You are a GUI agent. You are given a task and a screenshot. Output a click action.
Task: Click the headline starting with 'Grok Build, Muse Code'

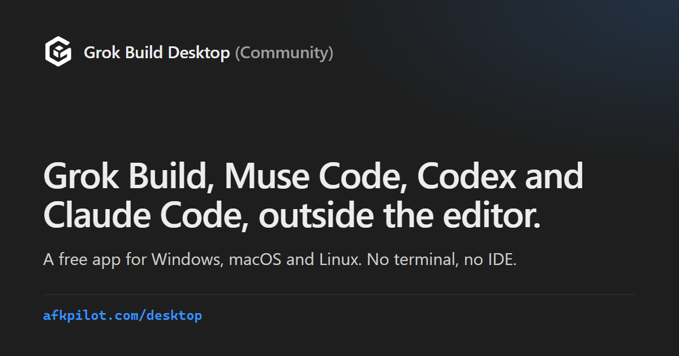(313, 196)
